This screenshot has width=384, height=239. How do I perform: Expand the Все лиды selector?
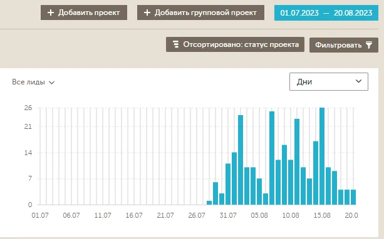point(33,82)
